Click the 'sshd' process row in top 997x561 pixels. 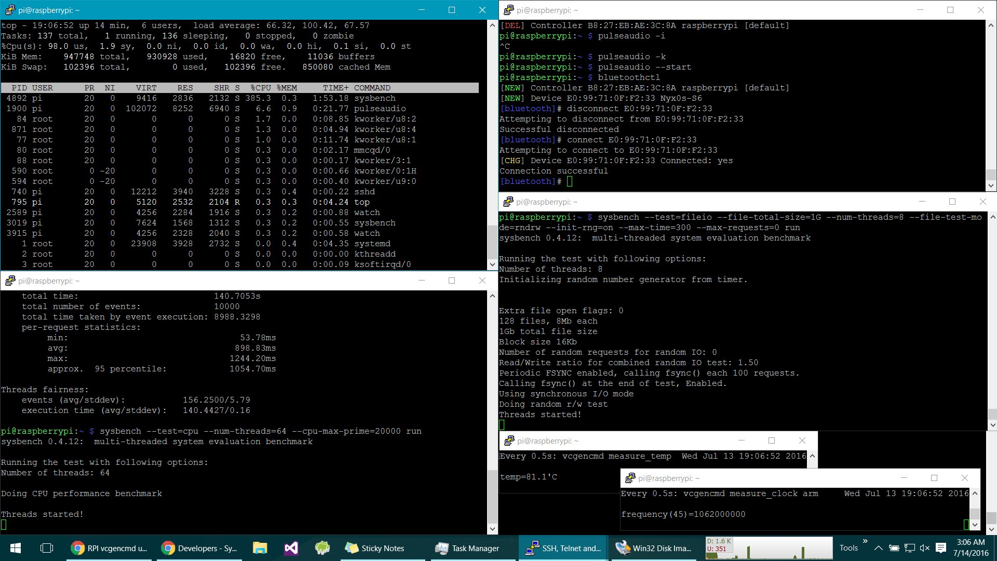(240, 192)
